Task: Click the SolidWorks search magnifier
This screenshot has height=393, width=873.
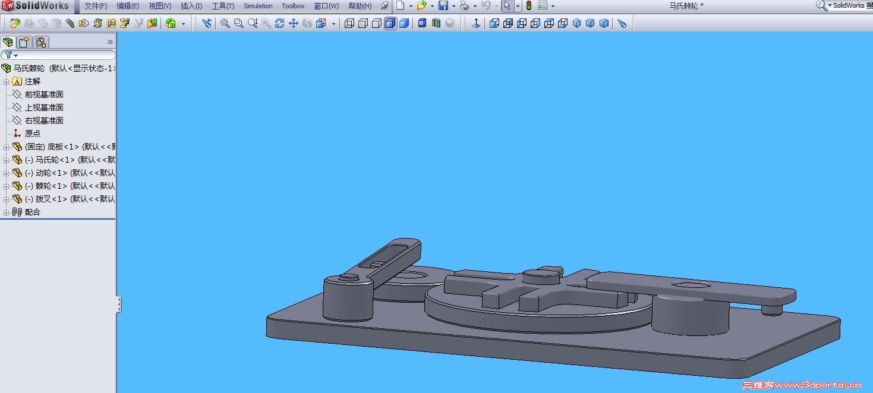Action: tap(821, 5)
